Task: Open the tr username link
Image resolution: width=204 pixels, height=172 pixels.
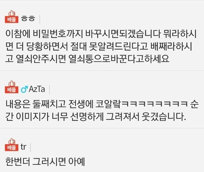Action: [x=23, y=147]
